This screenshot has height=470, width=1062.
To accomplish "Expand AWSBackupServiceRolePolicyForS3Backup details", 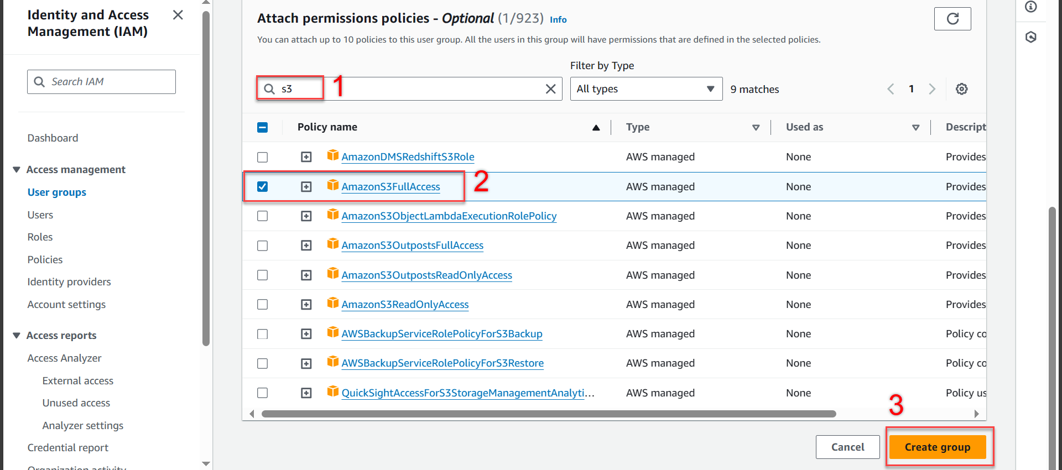I will (306, 334).
